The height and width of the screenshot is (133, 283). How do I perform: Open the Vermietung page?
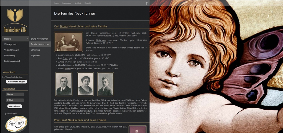point(9,56)
